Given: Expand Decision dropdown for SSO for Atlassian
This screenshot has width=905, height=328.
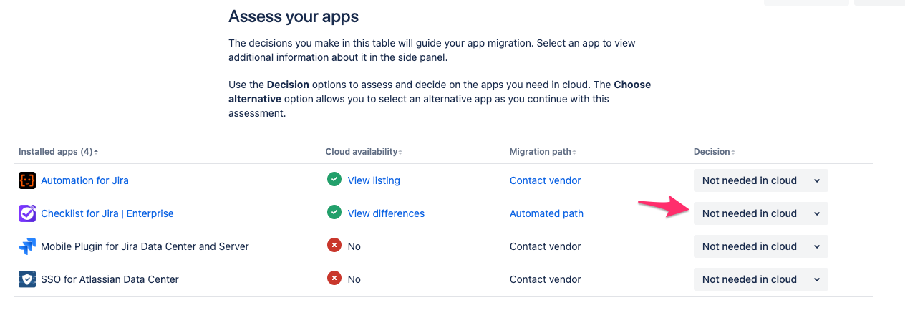Looking at the screenshot, I should coord(760,279).
